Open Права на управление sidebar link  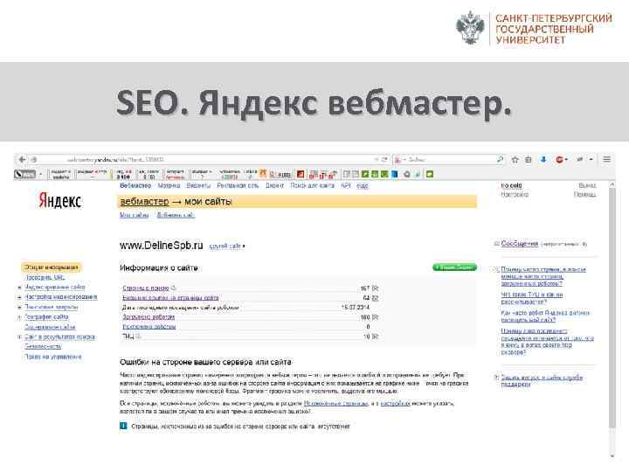53,357
